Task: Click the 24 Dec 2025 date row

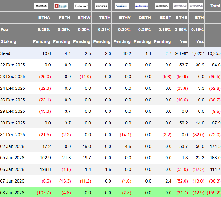Action: (110, 88)
